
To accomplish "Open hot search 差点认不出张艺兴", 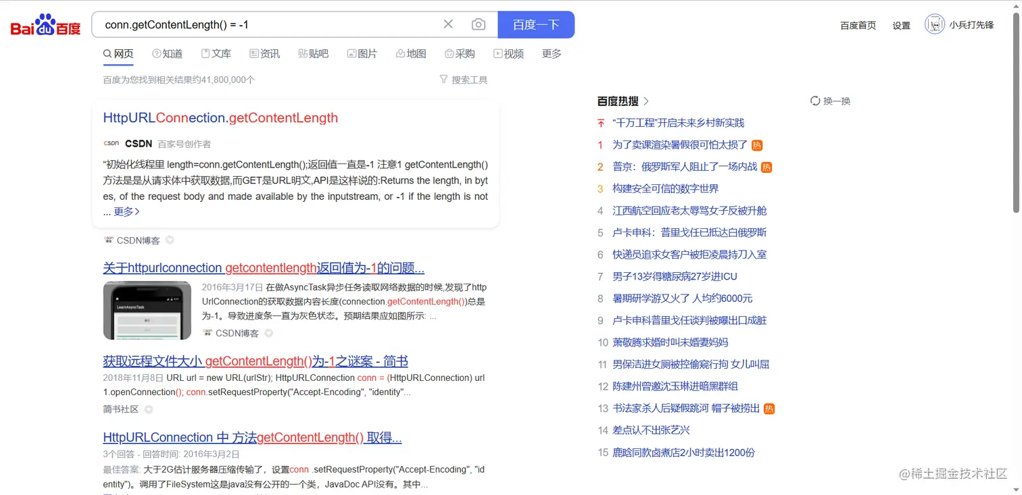I will point(651,430).
